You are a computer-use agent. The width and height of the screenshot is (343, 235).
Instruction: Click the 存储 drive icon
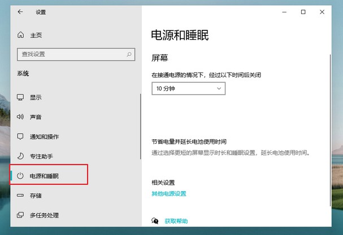coord(20,196)
